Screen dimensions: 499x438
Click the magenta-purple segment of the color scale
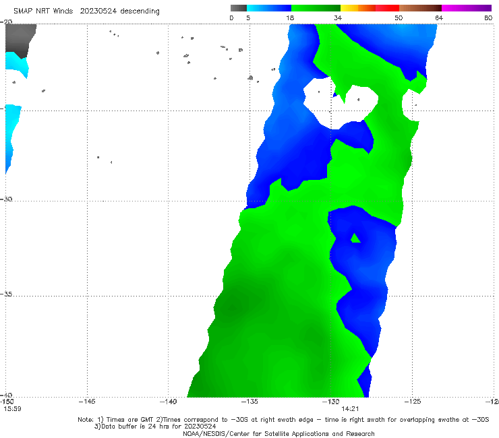467,8
